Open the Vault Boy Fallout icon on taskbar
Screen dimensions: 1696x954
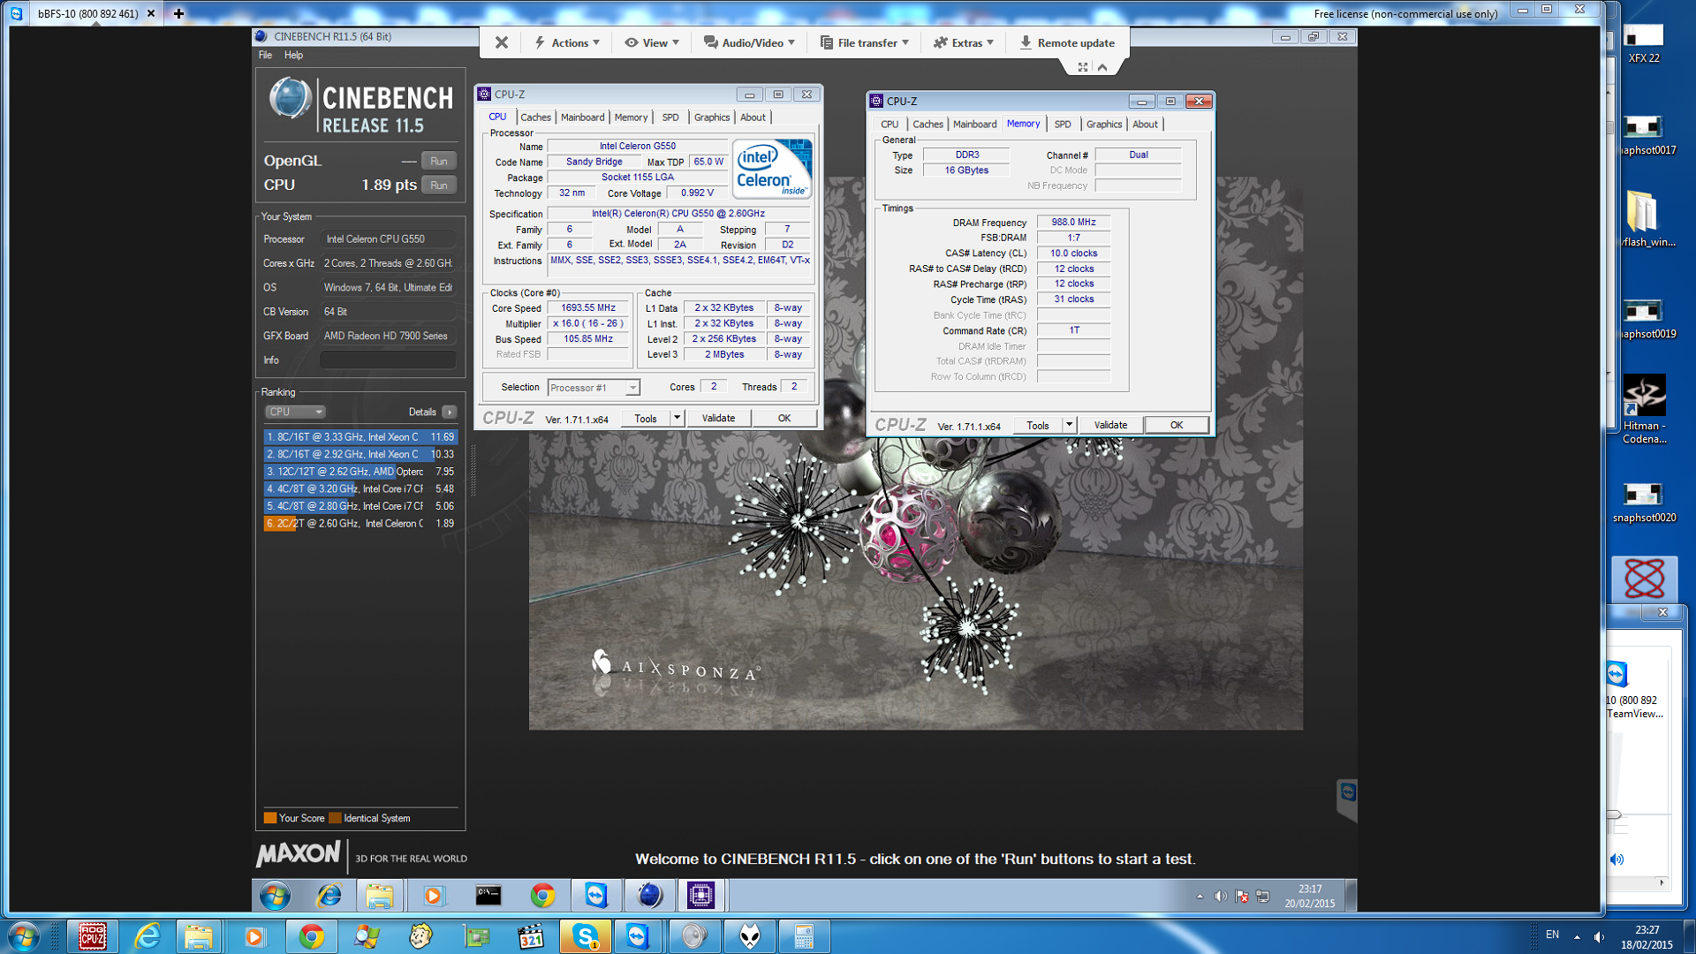pyautogui.click(x=420, y=936)
